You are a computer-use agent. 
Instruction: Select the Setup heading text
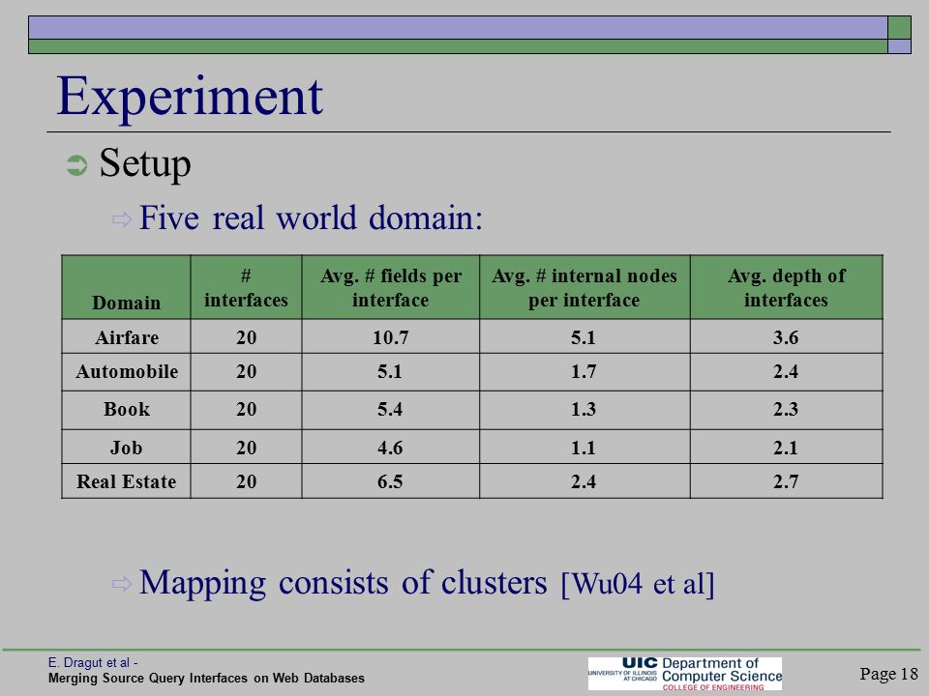click(x=145, y=162)
